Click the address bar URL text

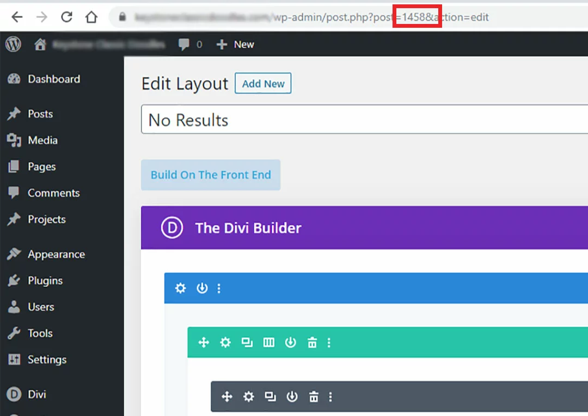point(311,17)
